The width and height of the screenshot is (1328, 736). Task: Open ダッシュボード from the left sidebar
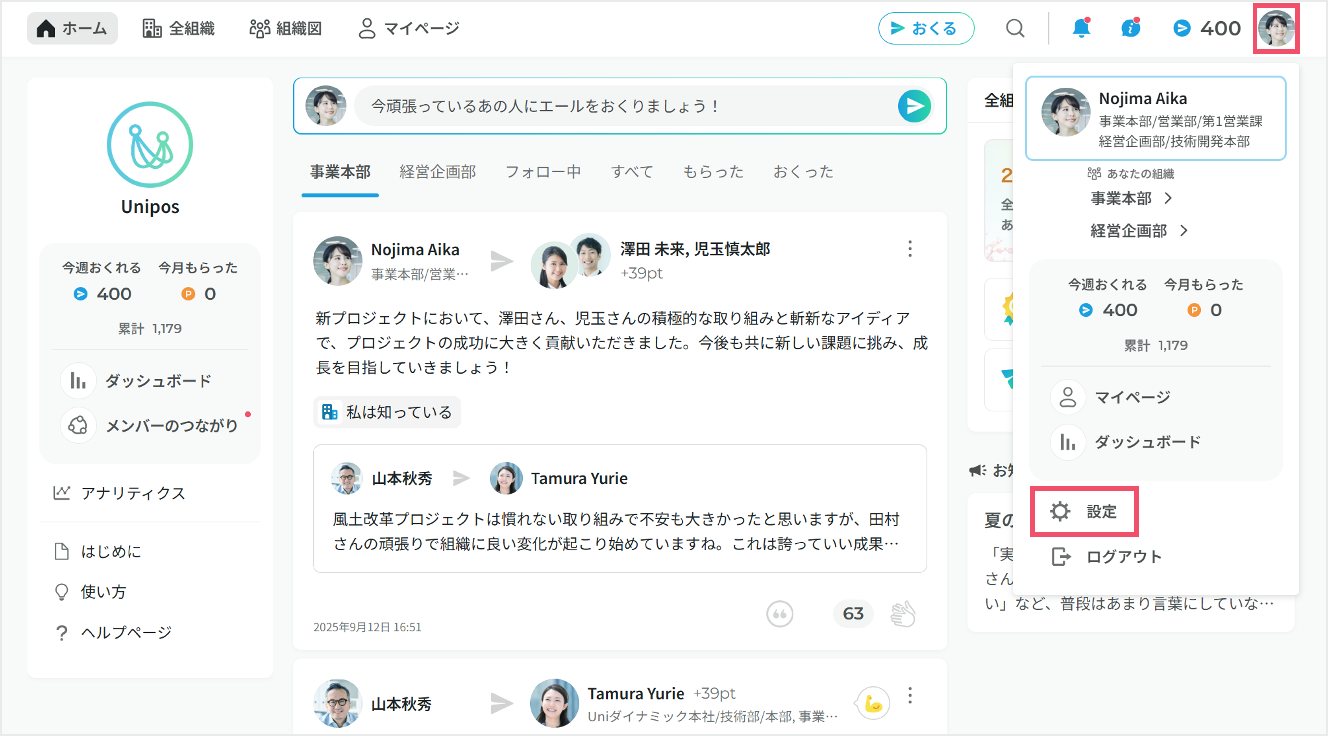click(137, 381)
